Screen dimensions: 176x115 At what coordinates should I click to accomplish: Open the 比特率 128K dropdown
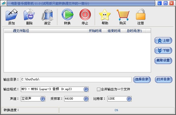[x=129, y=99]
